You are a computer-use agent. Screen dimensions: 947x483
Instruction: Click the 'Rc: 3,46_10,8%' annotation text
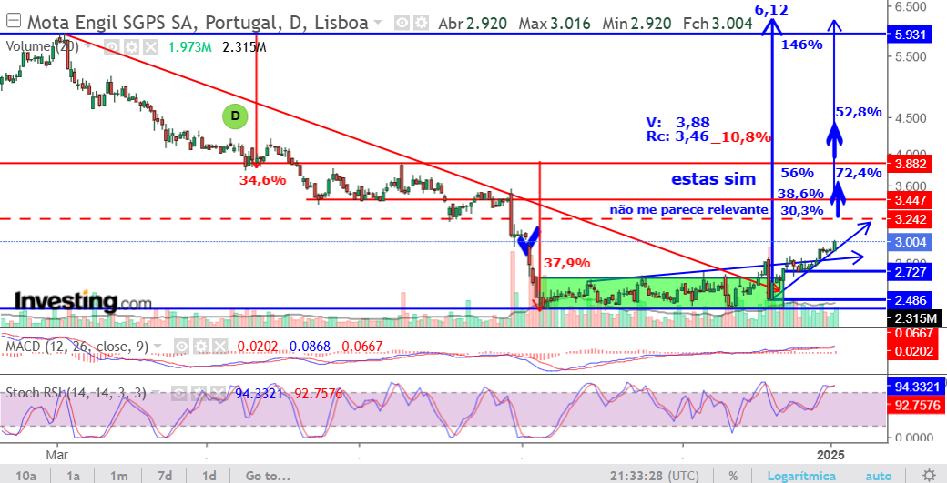point(708,136)
